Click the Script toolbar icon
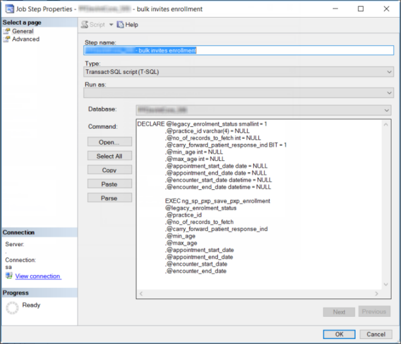Viewport: 401px width, 344px height. click(x=85, y=25)
